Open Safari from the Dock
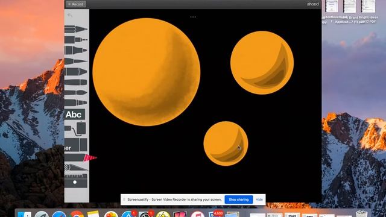This screenshot has width=386, height=217. pos(59,214)
